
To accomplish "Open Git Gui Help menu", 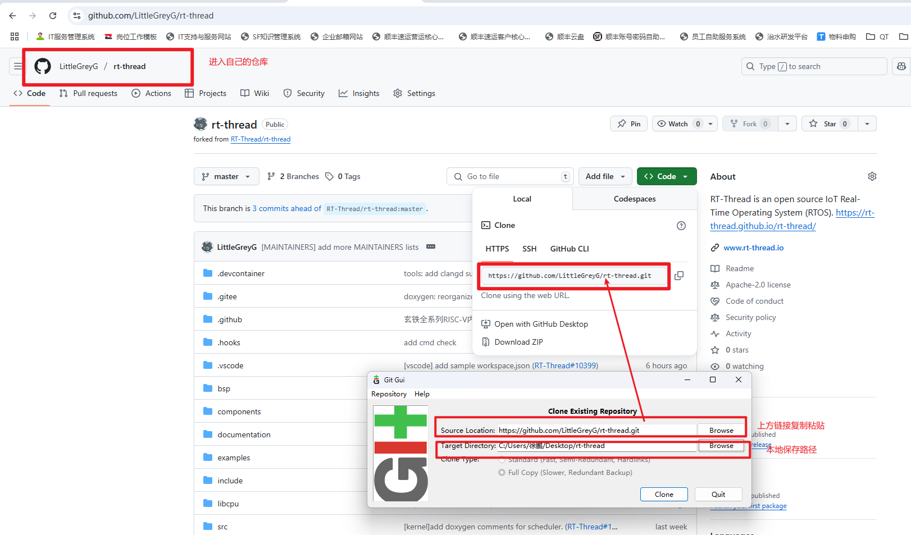I will pyautogui.click(x=422, y=394).
